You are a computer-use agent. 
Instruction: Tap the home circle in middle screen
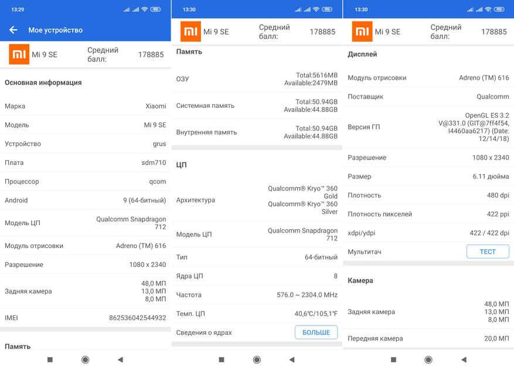coord(257,360)
